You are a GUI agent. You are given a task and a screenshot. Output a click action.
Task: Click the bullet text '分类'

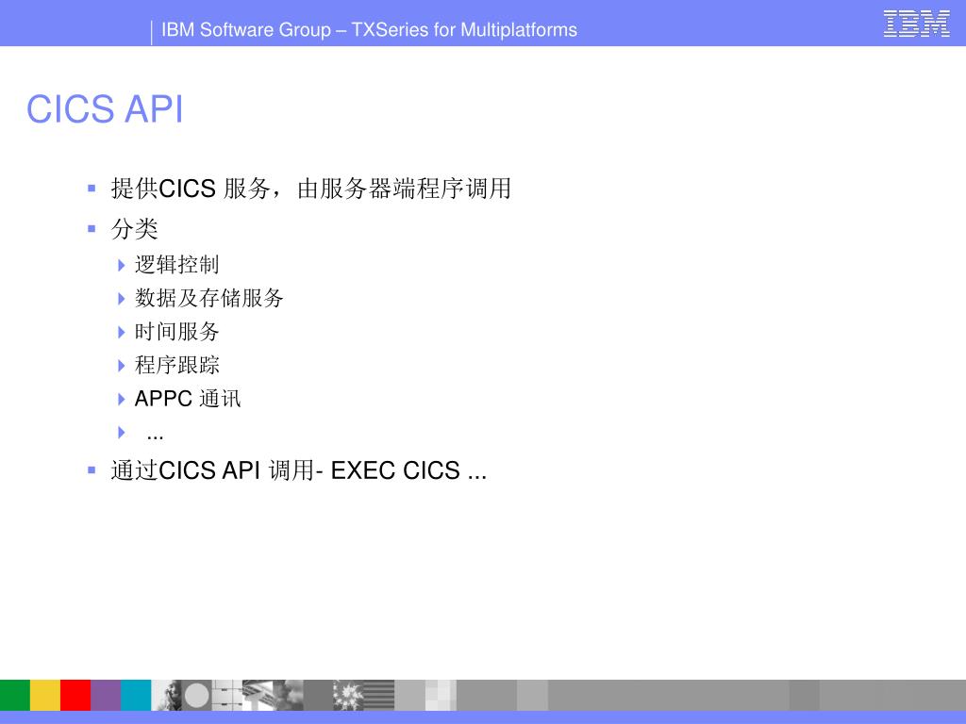(x=134, y=229)
